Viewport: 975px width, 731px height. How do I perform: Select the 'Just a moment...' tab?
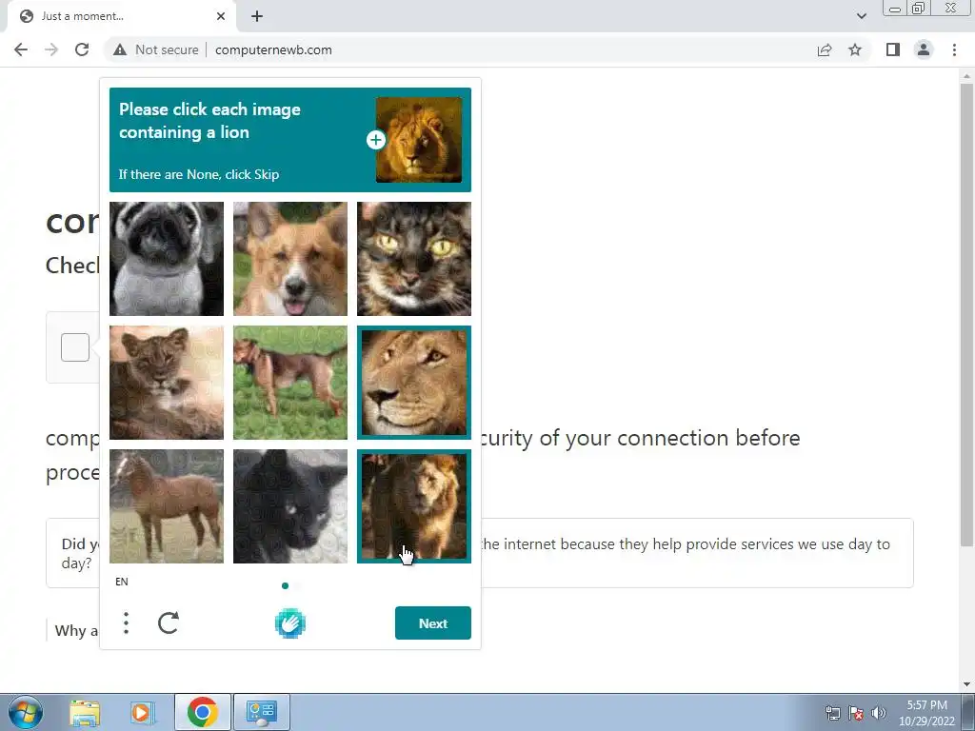click(x=121, y=16)
